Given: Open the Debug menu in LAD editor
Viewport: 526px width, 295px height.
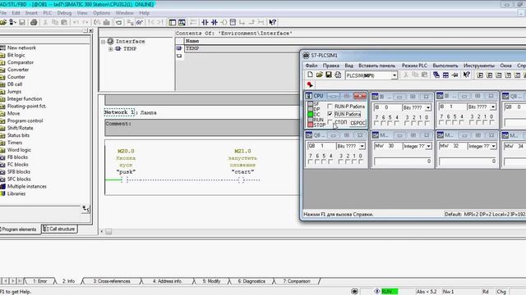Looking at the screenshot, I should (x=64, y=13).
